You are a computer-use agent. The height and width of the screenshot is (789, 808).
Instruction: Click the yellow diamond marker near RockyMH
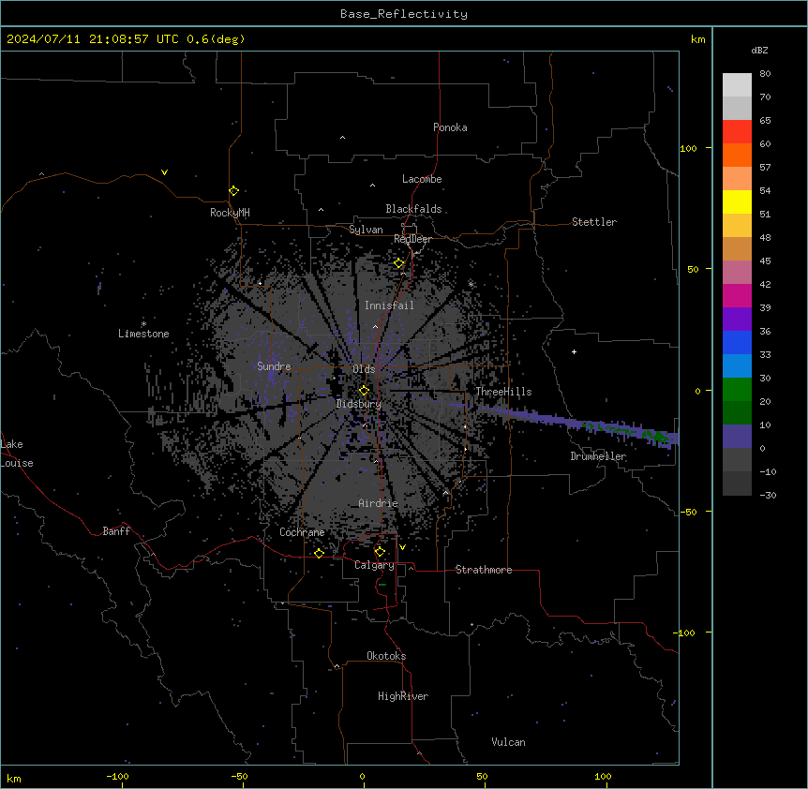(234, 191)
